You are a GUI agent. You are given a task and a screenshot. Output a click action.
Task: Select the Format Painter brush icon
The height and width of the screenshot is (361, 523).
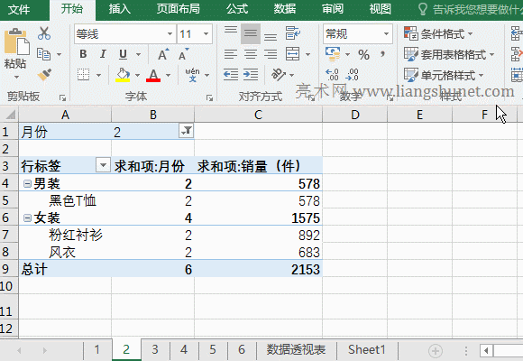(44, 75)
